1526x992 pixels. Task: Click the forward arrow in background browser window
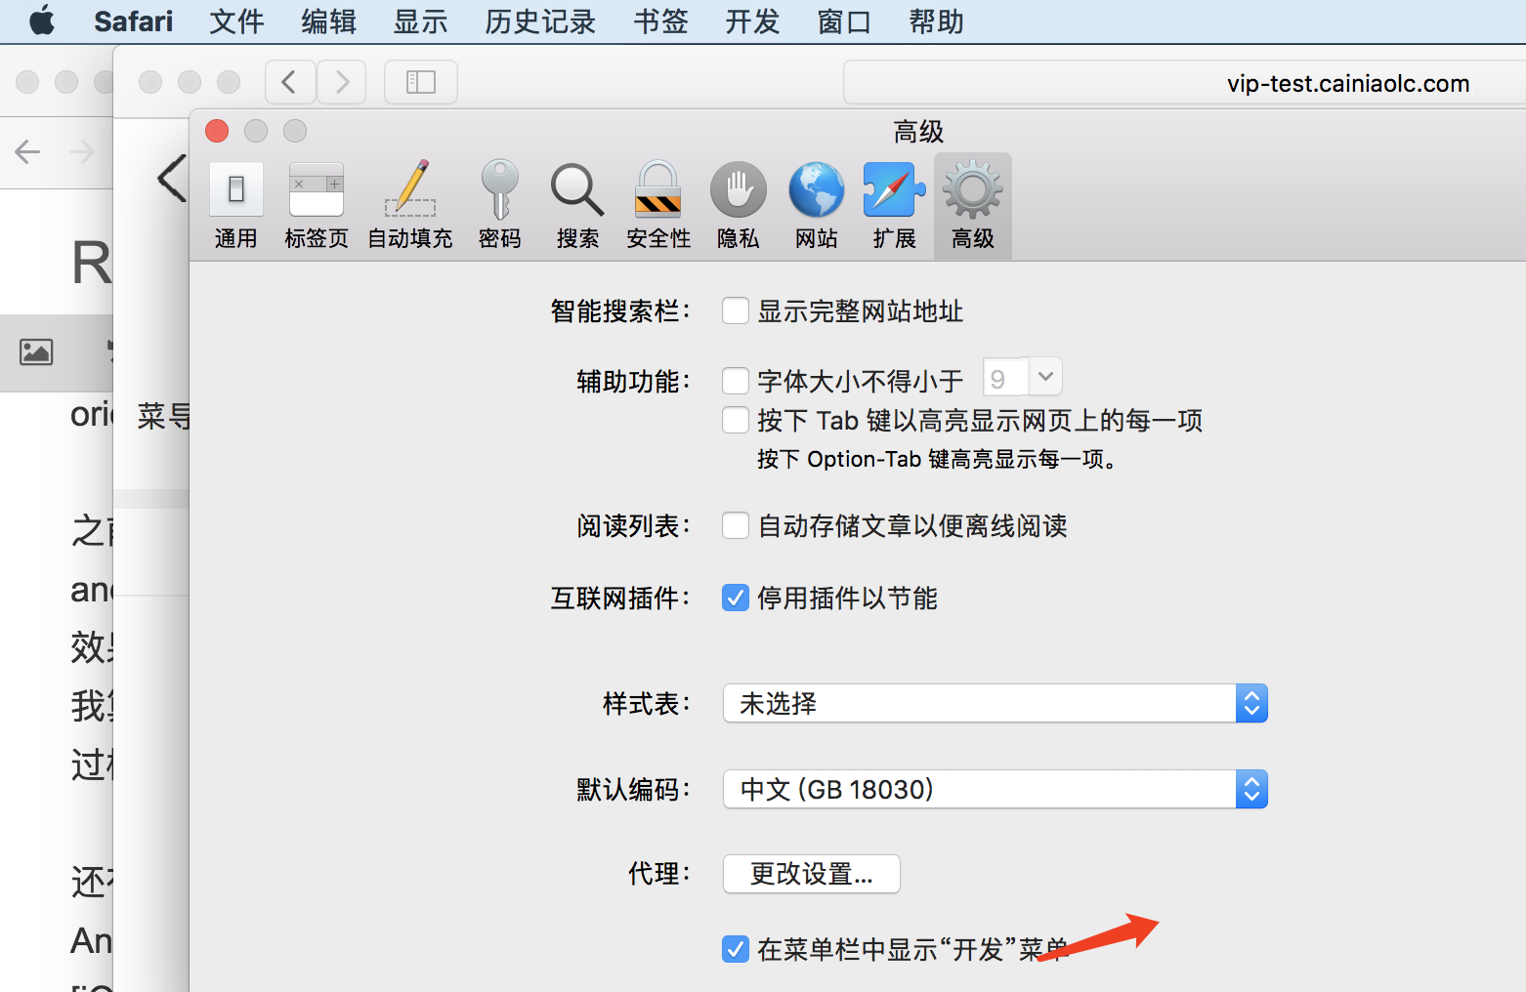[x=82, y=151]
